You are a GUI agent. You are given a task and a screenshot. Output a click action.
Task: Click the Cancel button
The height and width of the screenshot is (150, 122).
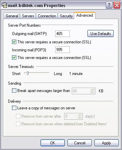(79, 143)
